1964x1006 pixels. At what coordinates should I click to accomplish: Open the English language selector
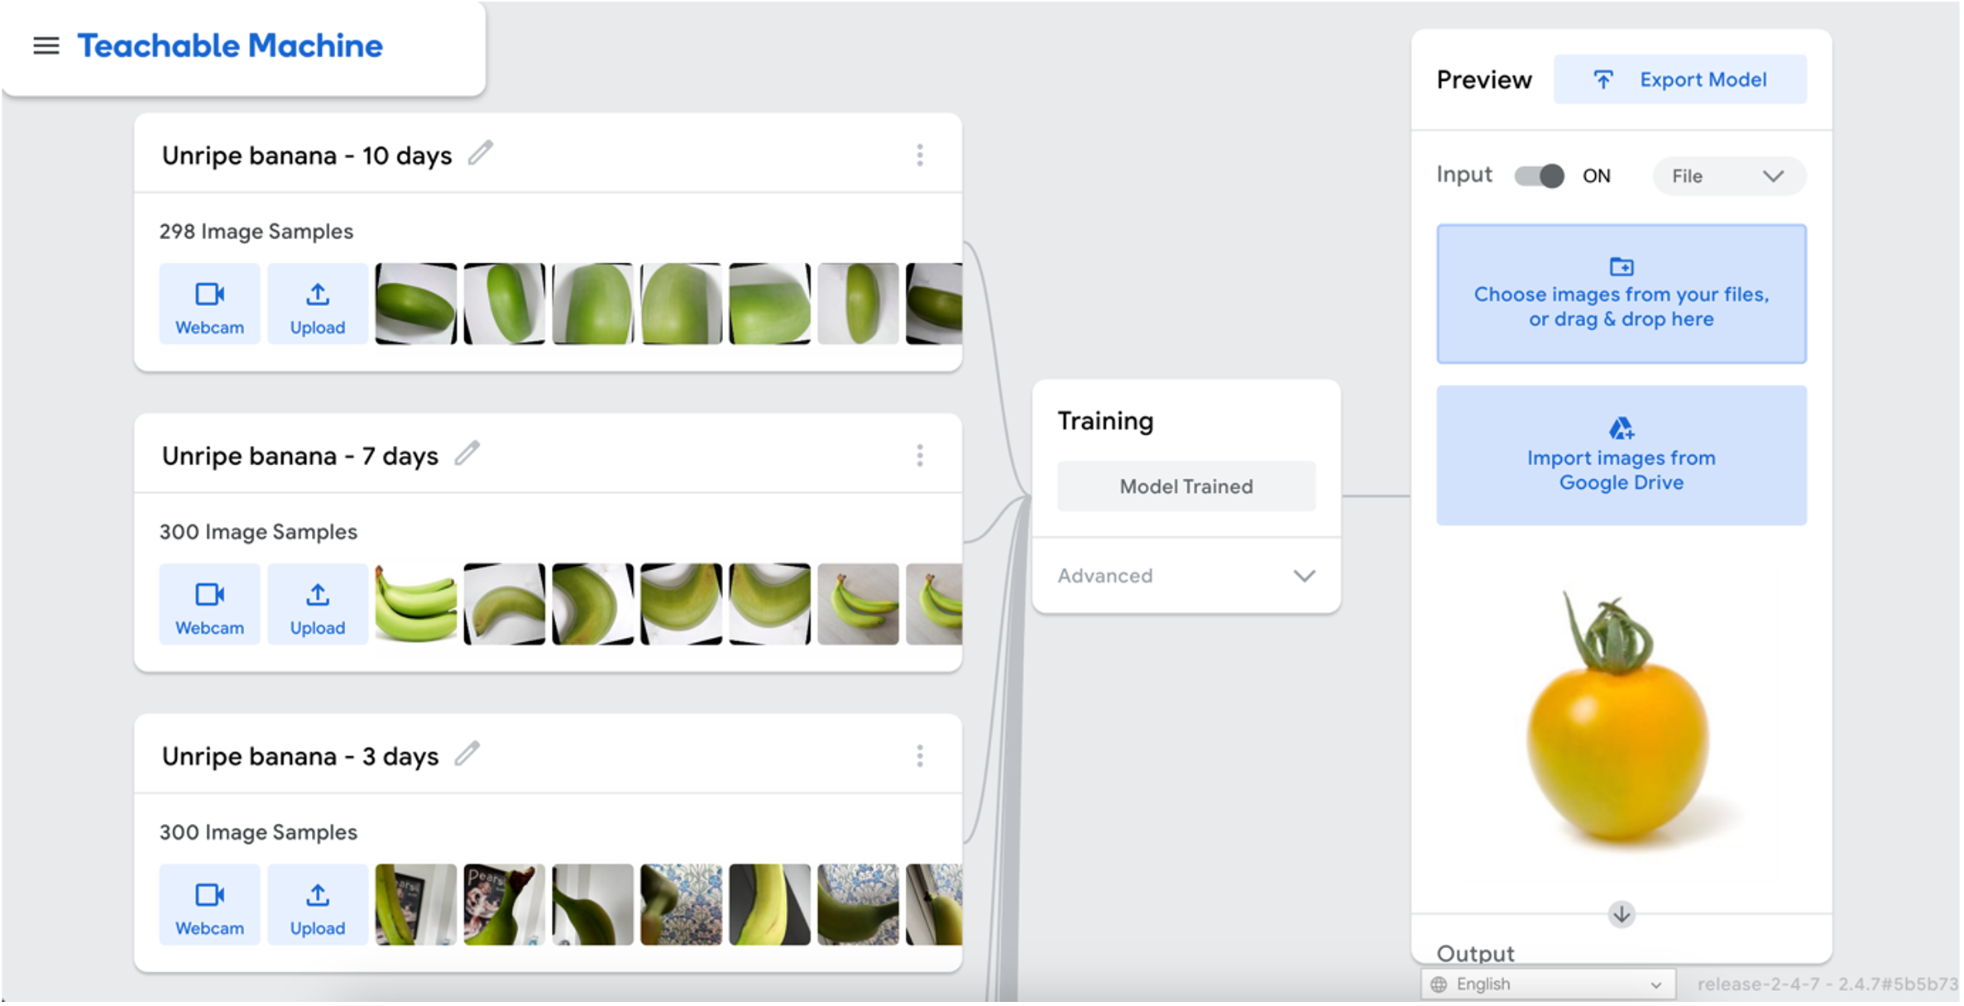click(1547, 984)
